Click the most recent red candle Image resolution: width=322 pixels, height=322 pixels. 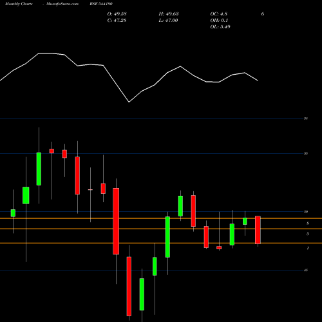(x=258, y=230)
